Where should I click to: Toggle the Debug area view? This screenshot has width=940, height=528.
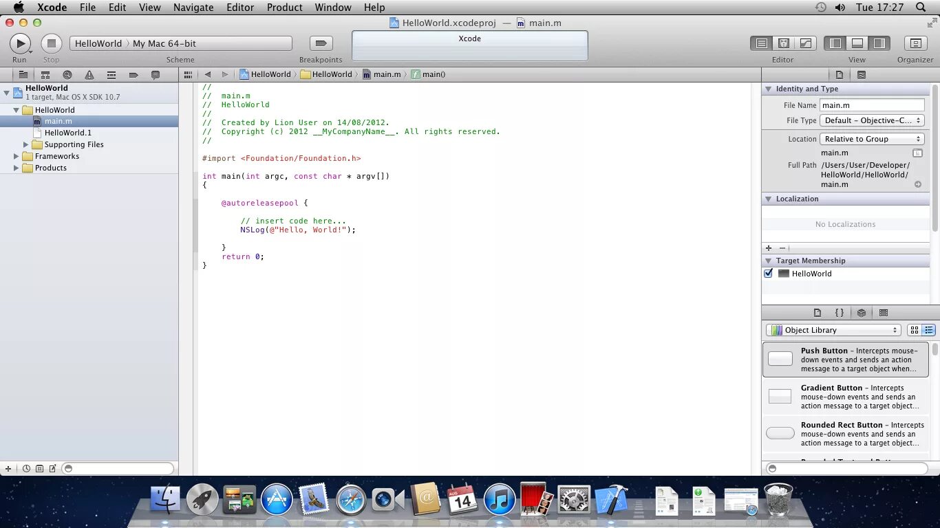[x=857, y=43]
